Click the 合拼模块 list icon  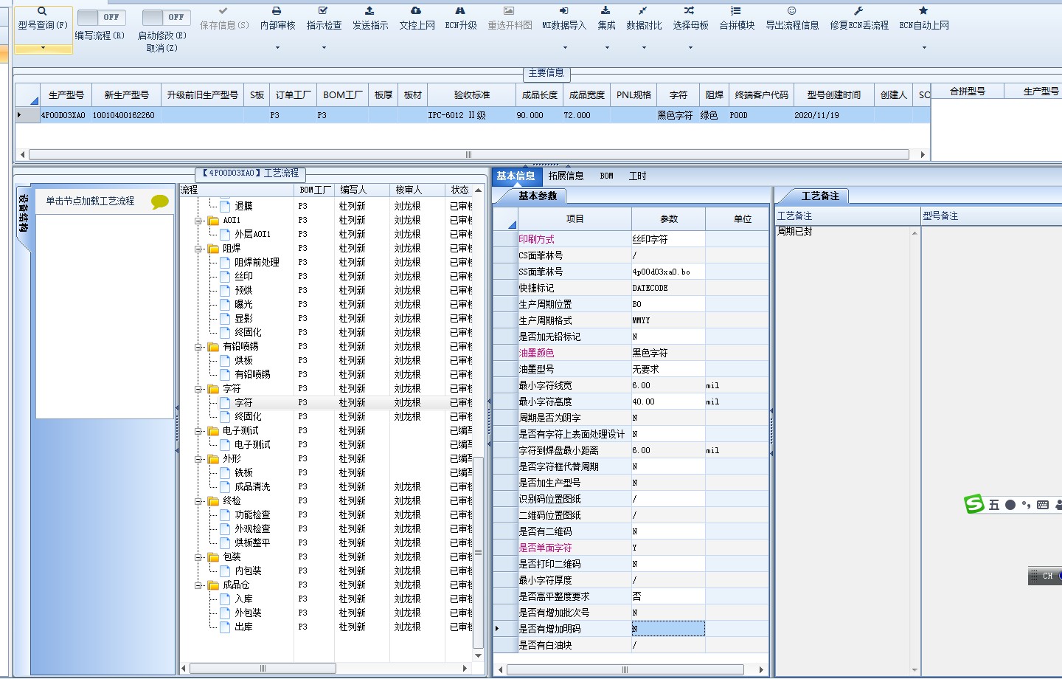point(736,11)
